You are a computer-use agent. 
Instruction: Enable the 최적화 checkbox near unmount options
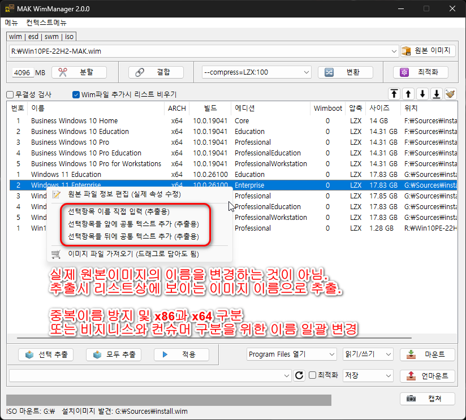(x=312, y=375)
